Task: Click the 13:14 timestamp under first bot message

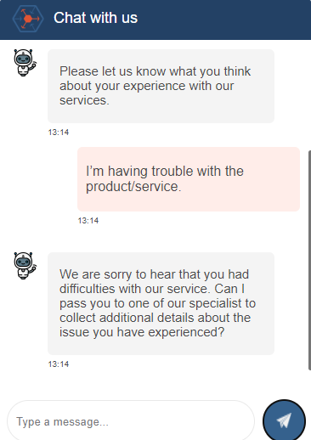Action: coord(59,133)
